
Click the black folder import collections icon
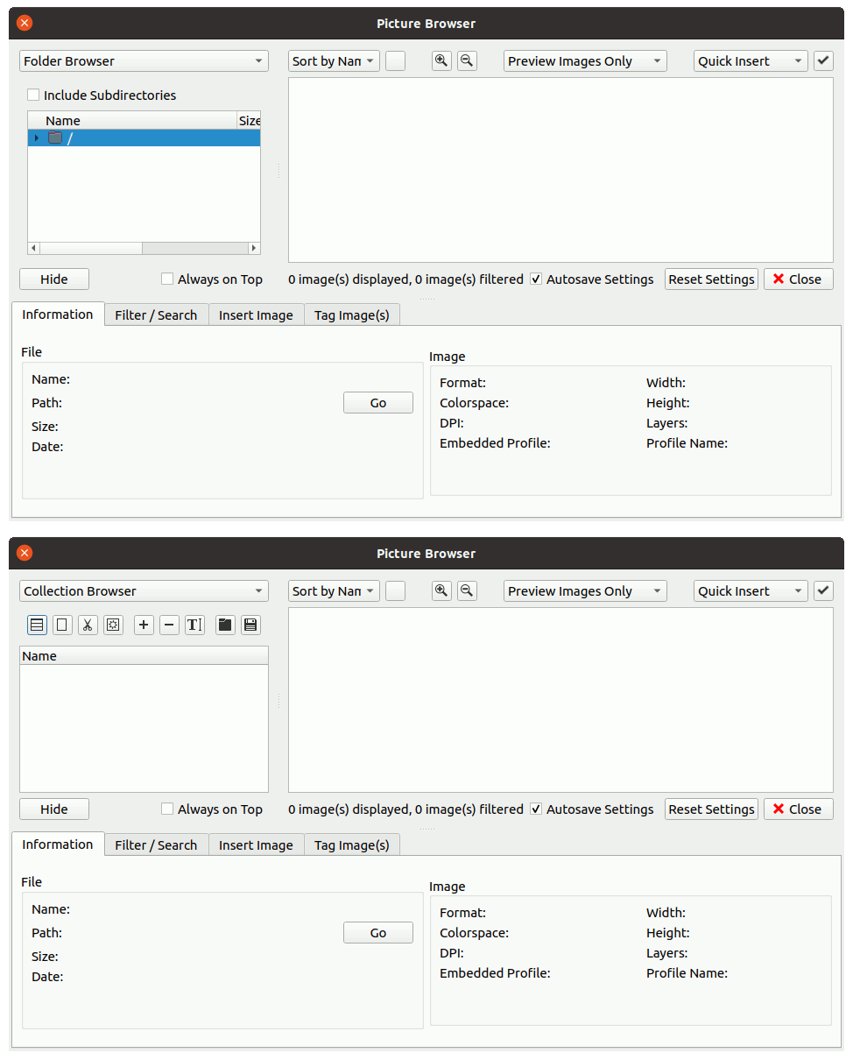pos(225,625)
